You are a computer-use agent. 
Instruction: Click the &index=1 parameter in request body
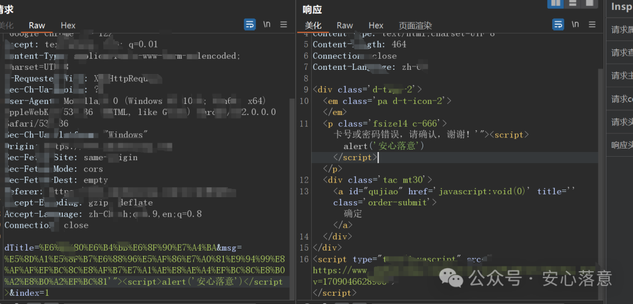(x=29, y=292)
